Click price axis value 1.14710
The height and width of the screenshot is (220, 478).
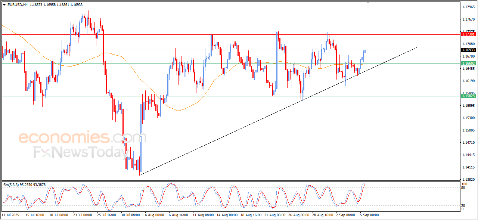click(x=468, y=143)
